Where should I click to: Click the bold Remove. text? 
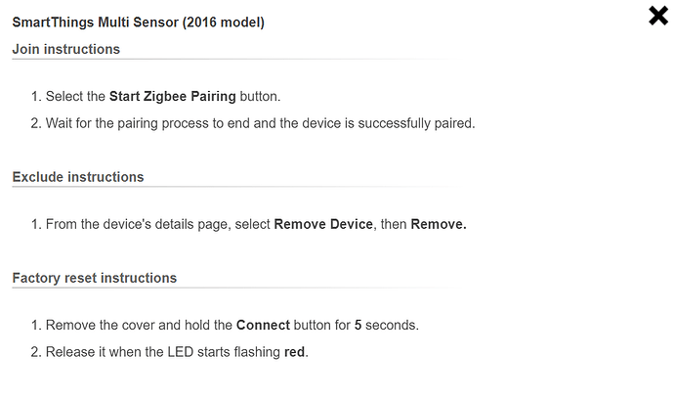coord(439,224)
